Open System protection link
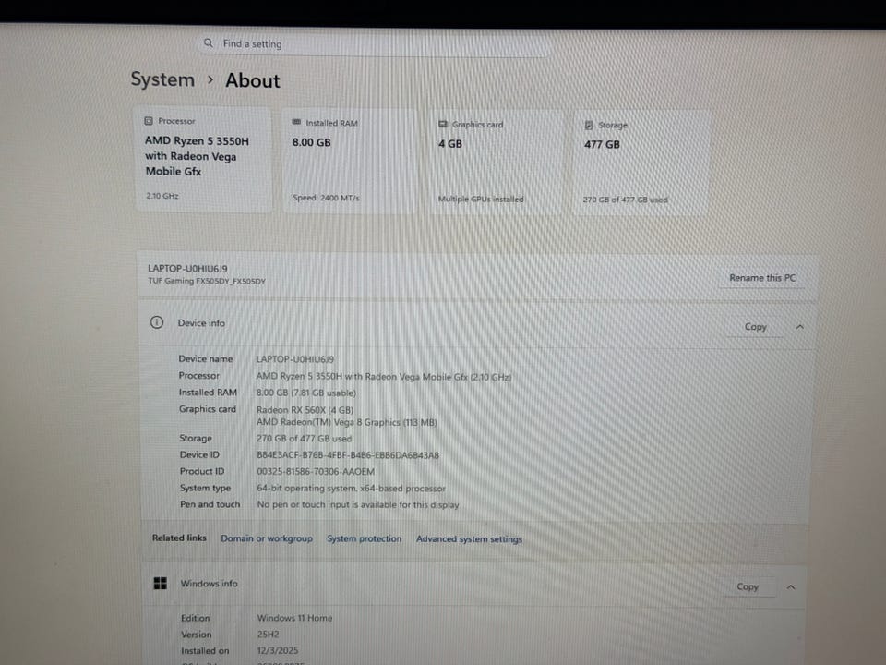Image resolution: width=886 pixels, height=665 pixels. point(364,538)
